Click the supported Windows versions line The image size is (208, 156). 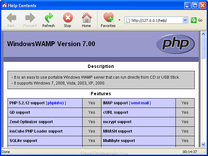pos(58,83)
